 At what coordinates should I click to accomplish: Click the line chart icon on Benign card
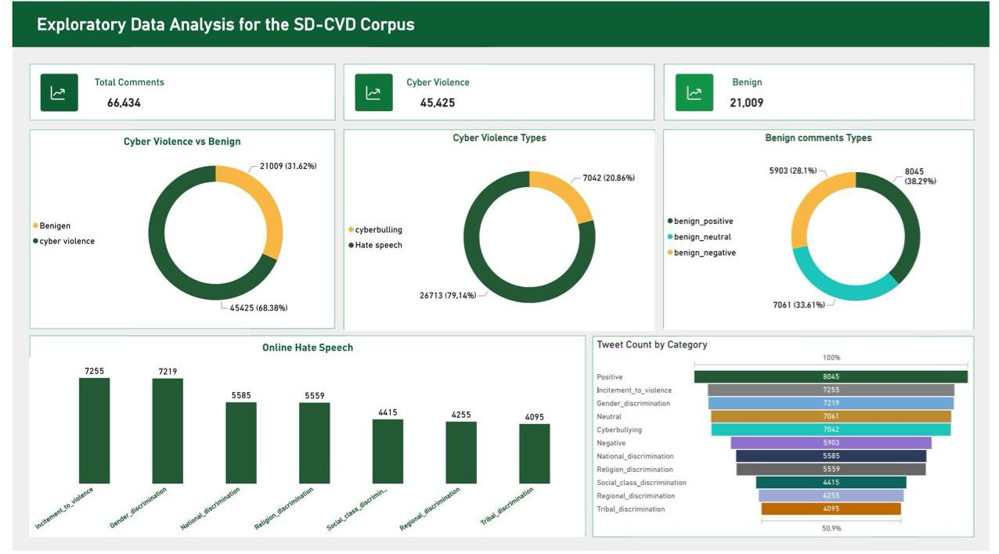click(x=697, y=91)
